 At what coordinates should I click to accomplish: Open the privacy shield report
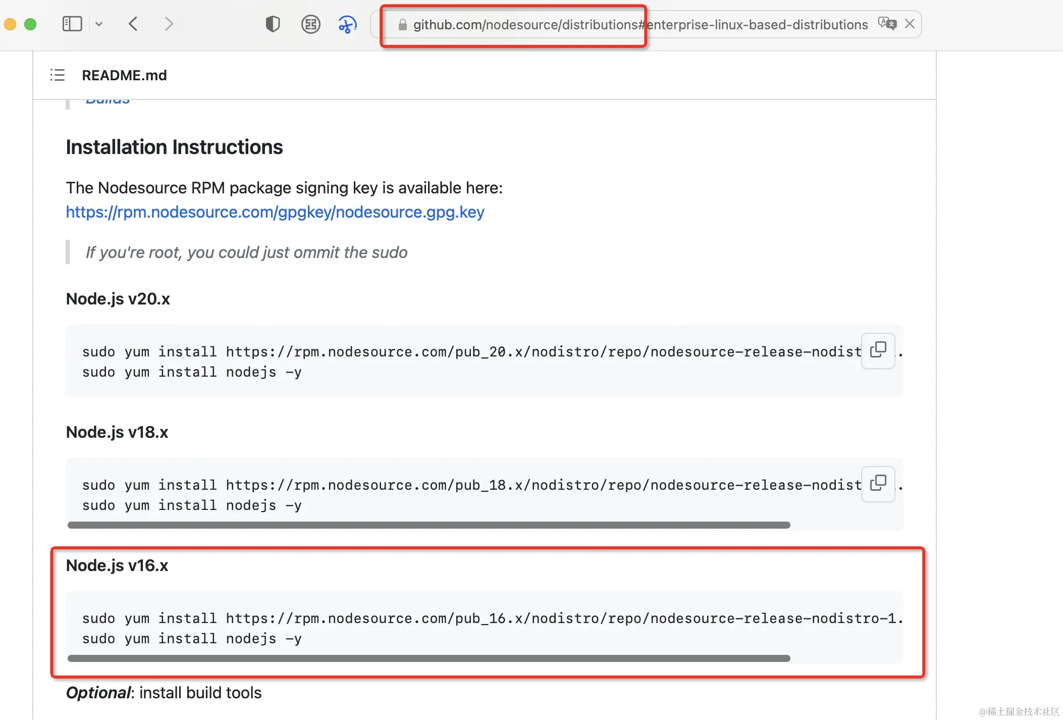[273, 24]
